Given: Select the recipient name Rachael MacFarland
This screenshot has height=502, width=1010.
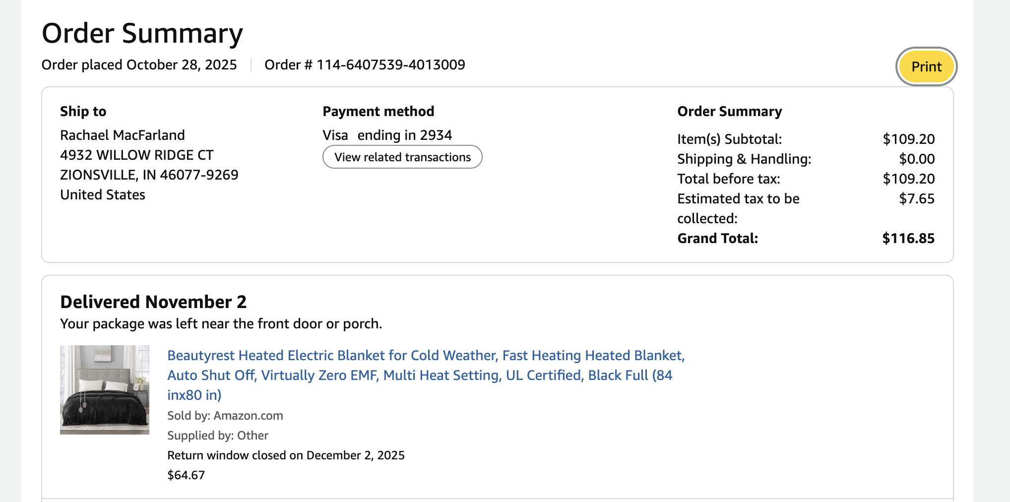Looking at the screenshot, I should point(123,135).
